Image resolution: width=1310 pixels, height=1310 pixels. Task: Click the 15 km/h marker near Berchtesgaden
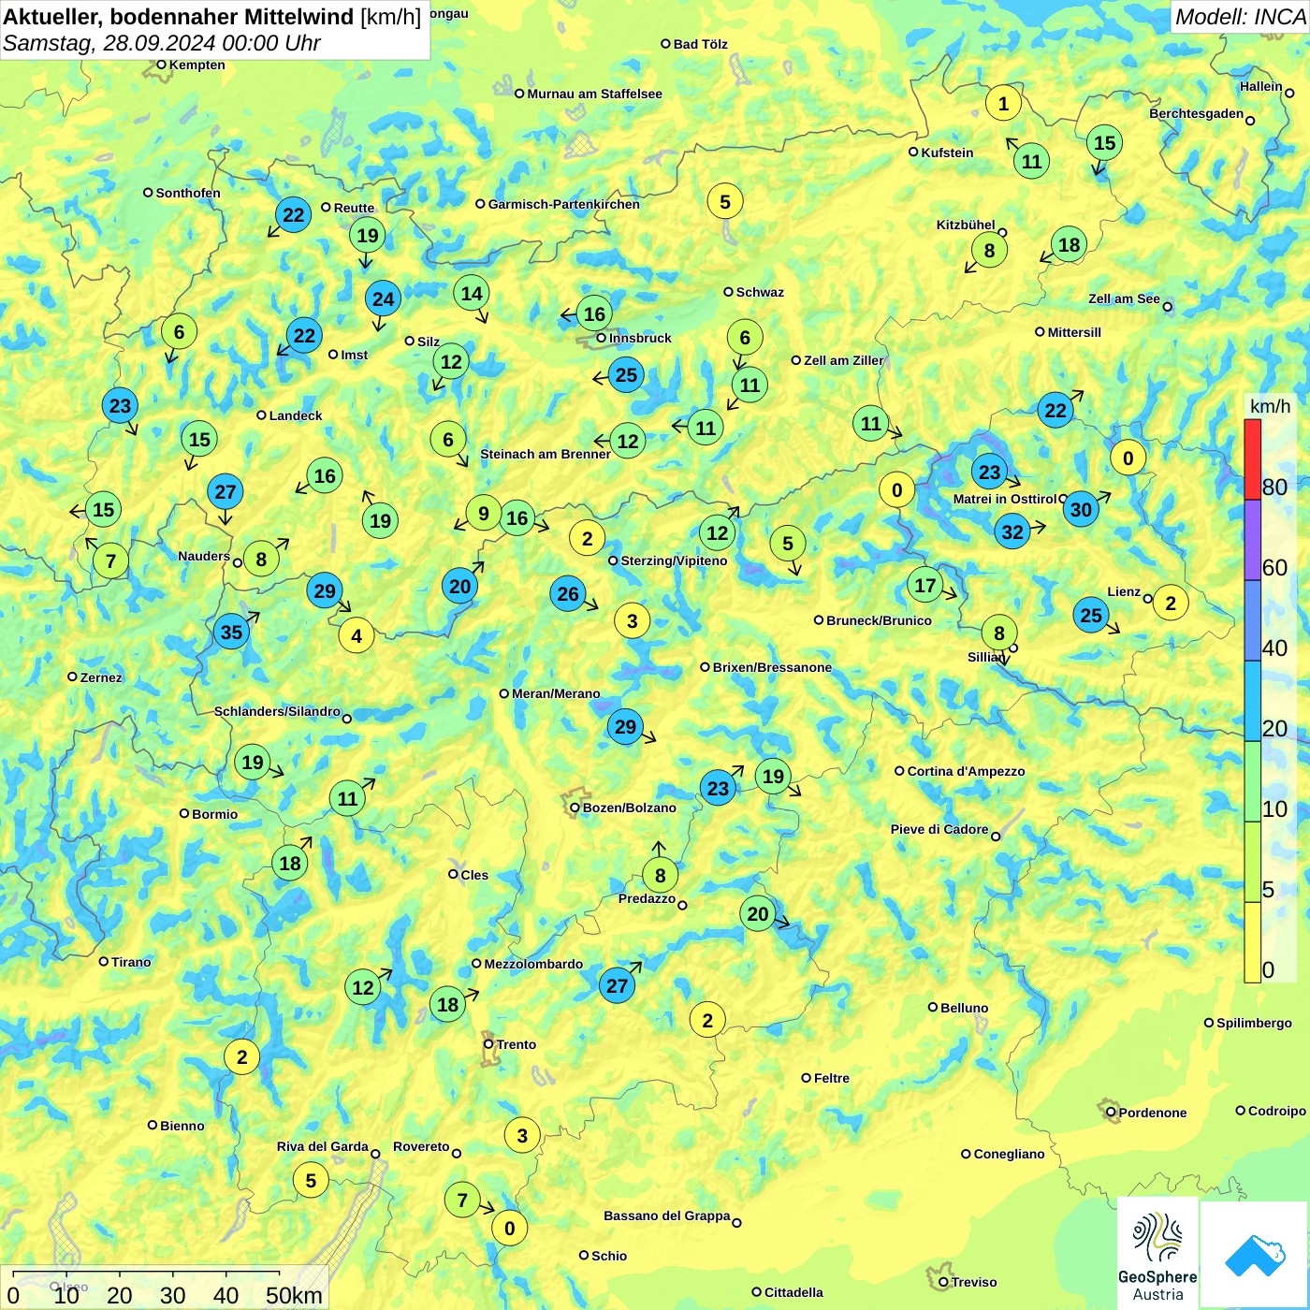1104,142
